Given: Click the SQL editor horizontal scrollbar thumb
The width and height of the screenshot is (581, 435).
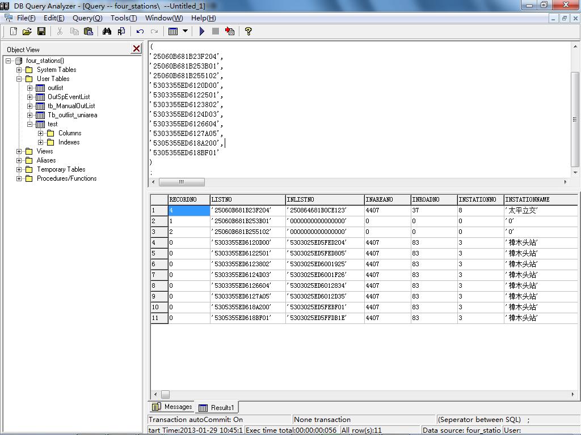Looking at the screenshot, I should click(x=182, y=182).
